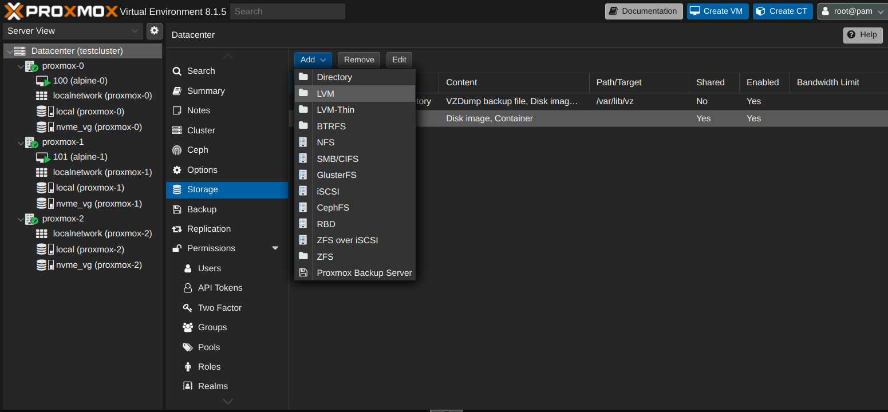Expand the root@pam user menu
The height and width of the screenshot is (412, 888).
tap(852, 11)
